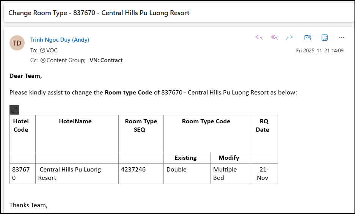The height and width of the screenshot is (214, 355).
Task: Click the Multiple Bed table cell
Action: tap(225, 173)
